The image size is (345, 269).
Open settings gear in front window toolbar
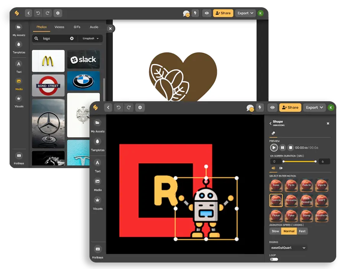tap(140, 107)
